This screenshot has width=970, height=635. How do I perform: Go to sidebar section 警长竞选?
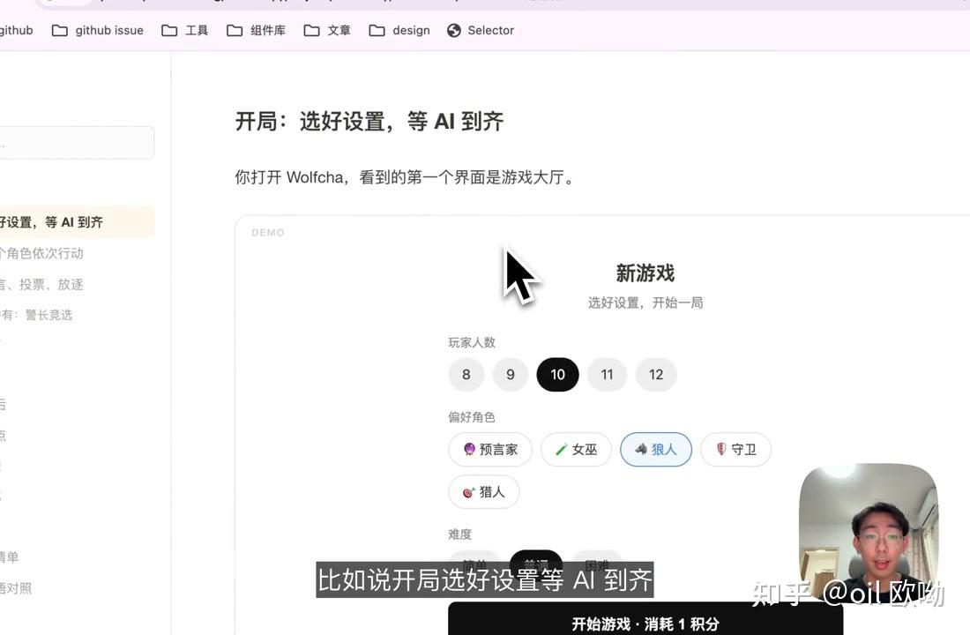coord(36,315)
